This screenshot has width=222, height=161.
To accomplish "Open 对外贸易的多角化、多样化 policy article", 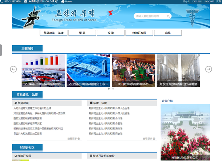I will pos(40,113).
